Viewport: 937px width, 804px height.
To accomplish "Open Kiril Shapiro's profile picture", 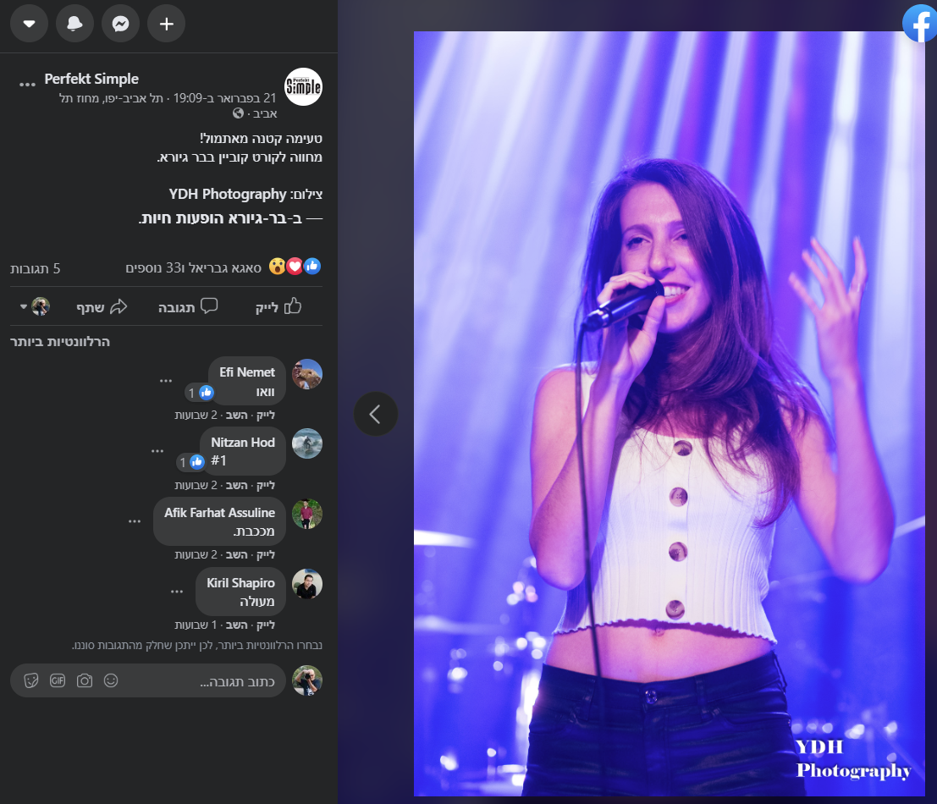I will click(x=307, y=584).
